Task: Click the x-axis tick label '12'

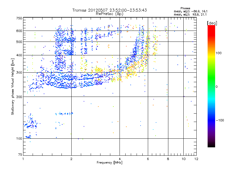Action: point(196,159)
